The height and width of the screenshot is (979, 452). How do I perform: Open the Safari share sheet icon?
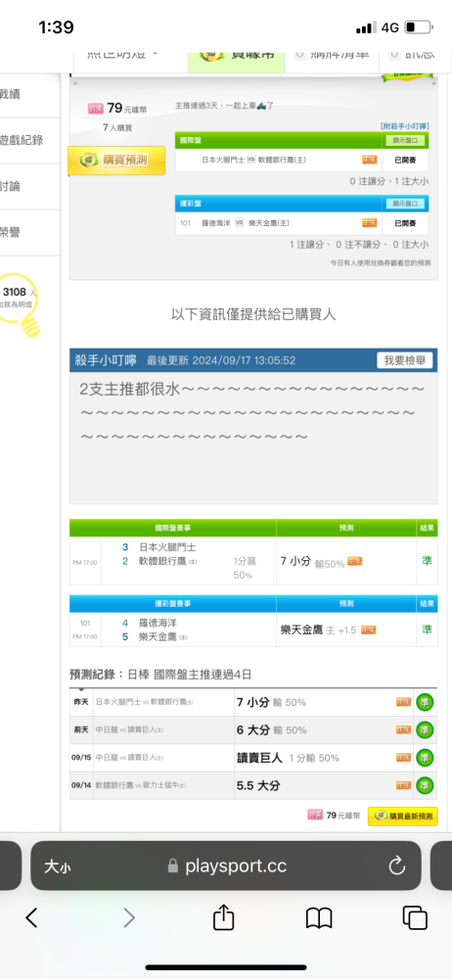coord(223,916)
